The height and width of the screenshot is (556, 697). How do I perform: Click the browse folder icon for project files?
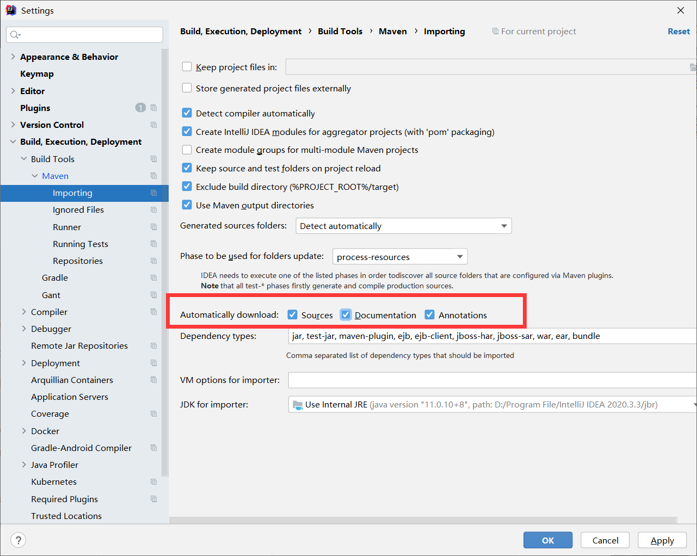point(693,67)
